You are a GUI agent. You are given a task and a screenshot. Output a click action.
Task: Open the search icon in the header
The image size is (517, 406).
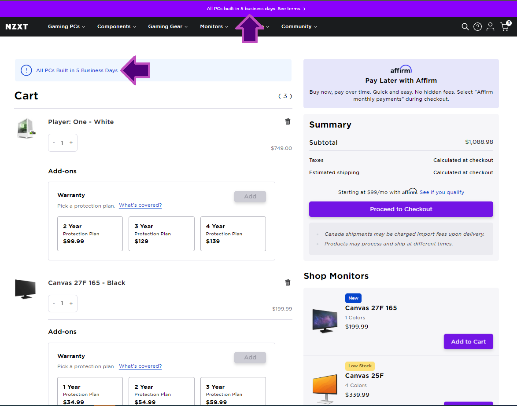click(x=465, y=27)
